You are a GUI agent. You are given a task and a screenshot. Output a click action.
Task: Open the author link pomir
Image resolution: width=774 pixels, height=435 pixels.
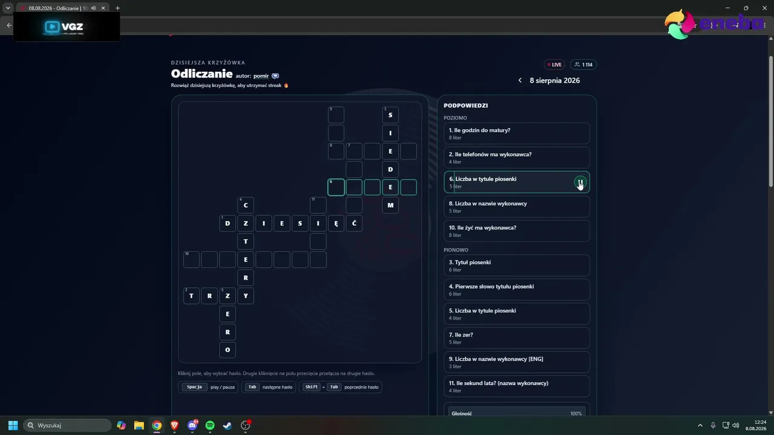(261, 76)
